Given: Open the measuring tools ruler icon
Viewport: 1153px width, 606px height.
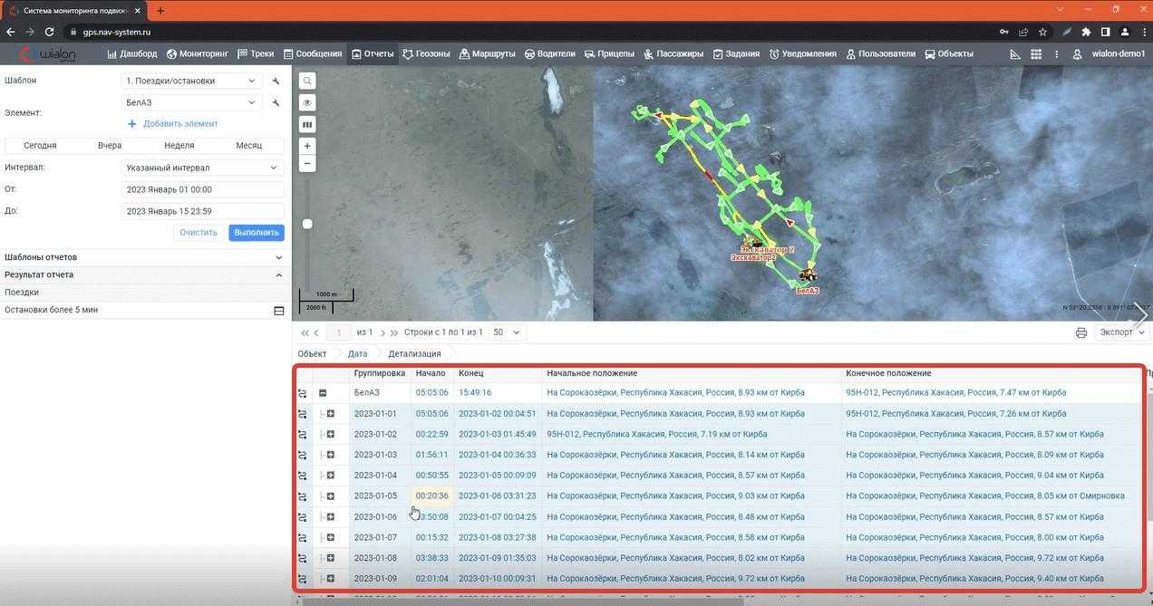Looking at the screenshot, I should click(1013, 54).
